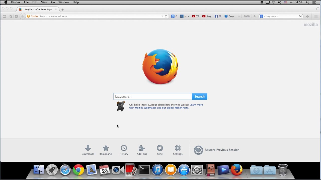Open the View menu
This screenshot has width=321, height=180.
[44, 2]
